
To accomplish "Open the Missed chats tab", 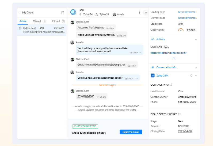I will [x=39, y=21].
